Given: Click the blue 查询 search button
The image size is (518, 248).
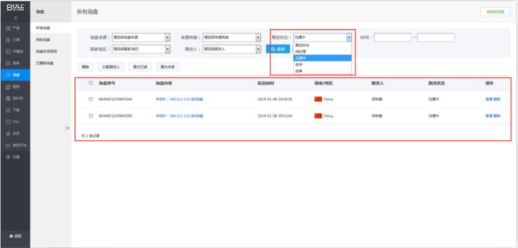Looking at the screenshot, I should pyautogui.click(x=276, y=49).
